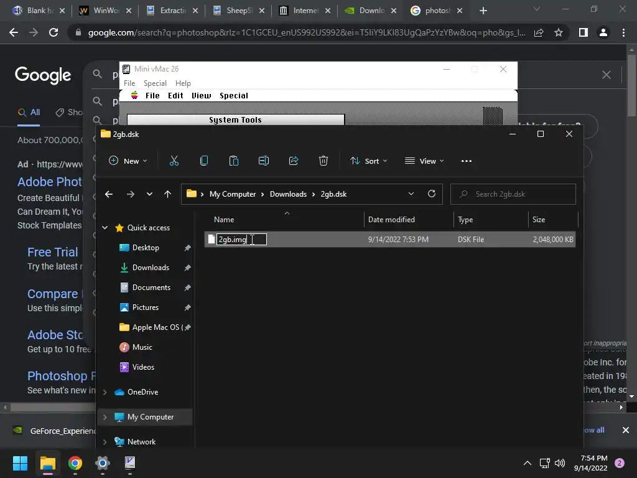Image resolution: width=637 pixels, height=478 pixels.
Task: Open Windows Start menu
Action: point(20,463)
